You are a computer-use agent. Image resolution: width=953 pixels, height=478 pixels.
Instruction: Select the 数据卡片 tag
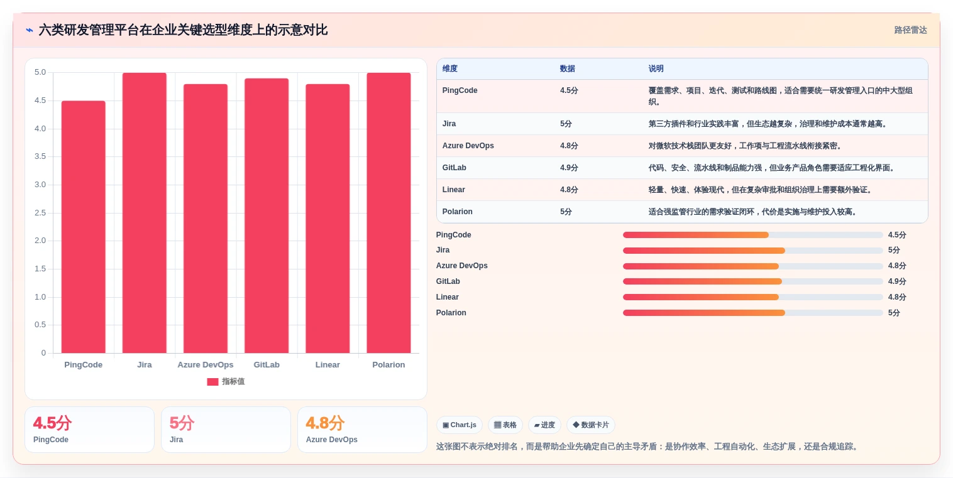click(591, 425)
